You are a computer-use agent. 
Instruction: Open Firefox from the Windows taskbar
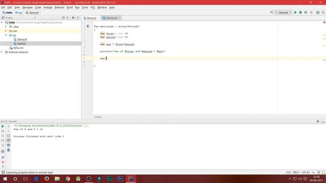[x=46, y=178]
